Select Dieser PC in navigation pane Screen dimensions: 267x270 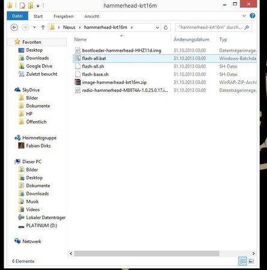coord(32,161)
